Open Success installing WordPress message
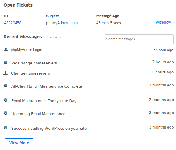This screenshot has height=150, width=176. [49, 128]
